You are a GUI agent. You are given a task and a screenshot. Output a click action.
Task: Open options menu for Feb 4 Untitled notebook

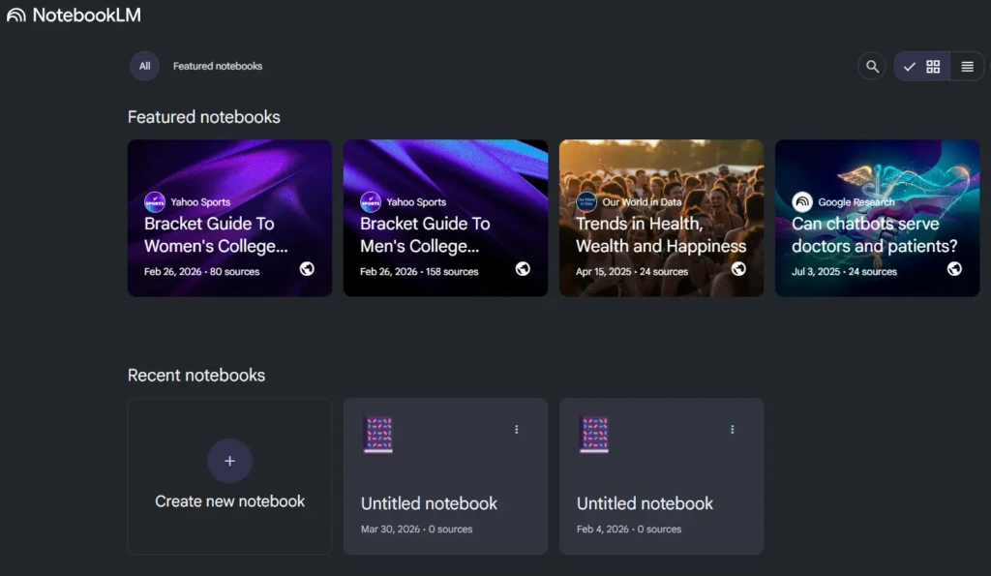click(732, 429)
